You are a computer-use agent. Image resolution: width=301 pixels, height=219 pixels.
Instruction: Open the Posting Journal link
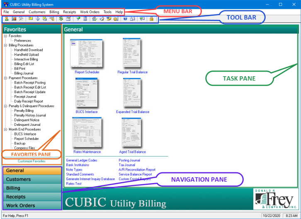pos(129,160)
